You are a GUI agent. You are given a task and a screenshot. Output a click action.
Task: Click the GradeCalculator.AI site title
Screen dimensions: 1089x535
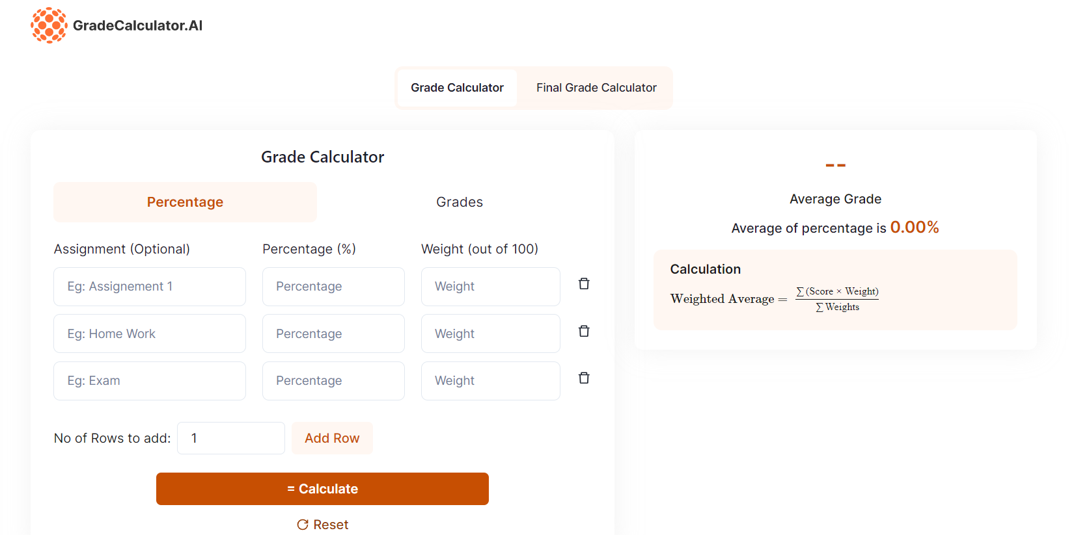pyautogui.click(x=137, y=25)
